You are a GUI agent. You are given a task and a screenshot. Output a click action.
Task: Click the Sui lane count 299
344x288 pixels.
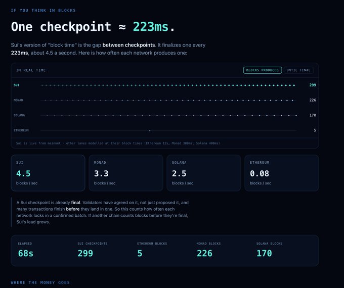tap(313, 85)
